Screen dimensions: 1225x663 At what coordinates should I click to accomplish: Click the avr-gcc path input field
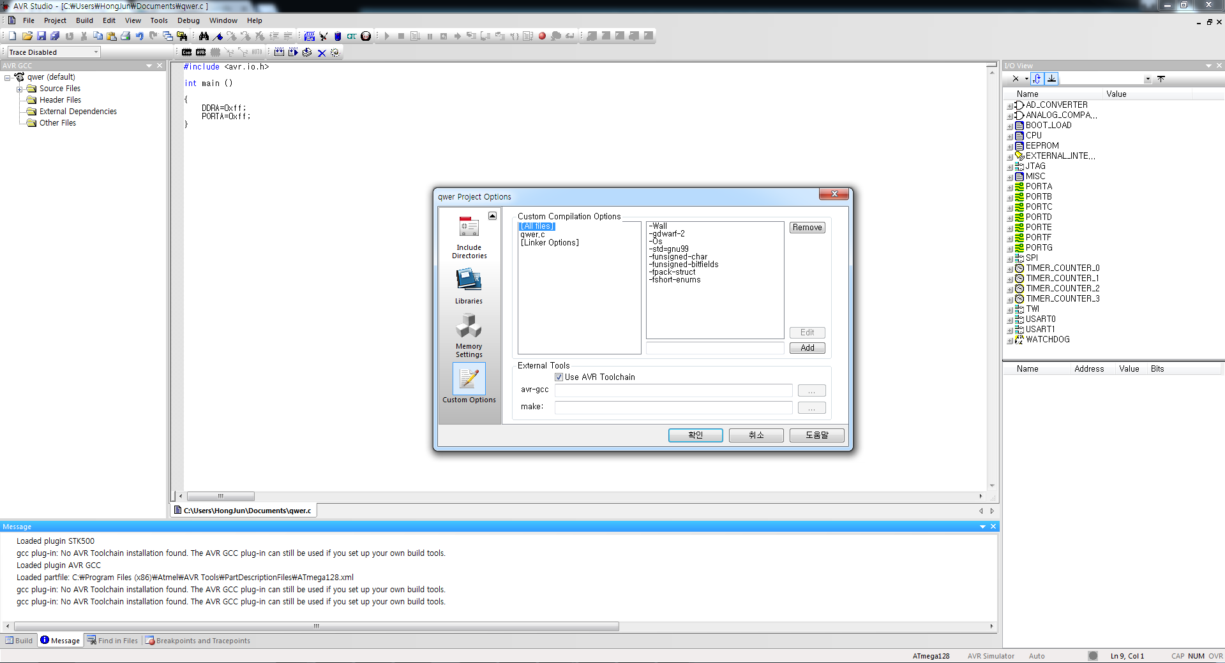click(673, 390)
